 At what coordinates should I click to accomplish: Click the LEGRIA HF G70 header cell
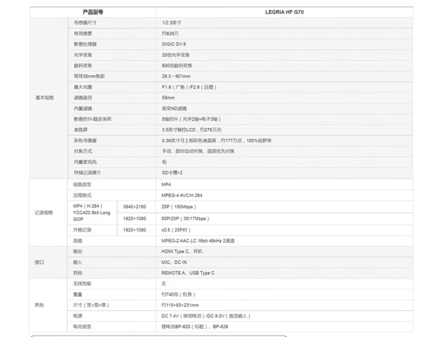coord(284,12)
